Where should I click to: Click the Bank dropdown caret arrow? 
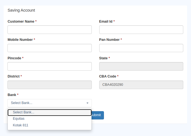[87, 103]
